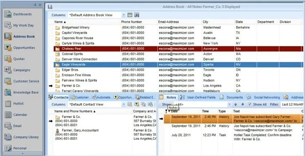Click the binoculars search icon in Address Book toolbar

point(137,15)
